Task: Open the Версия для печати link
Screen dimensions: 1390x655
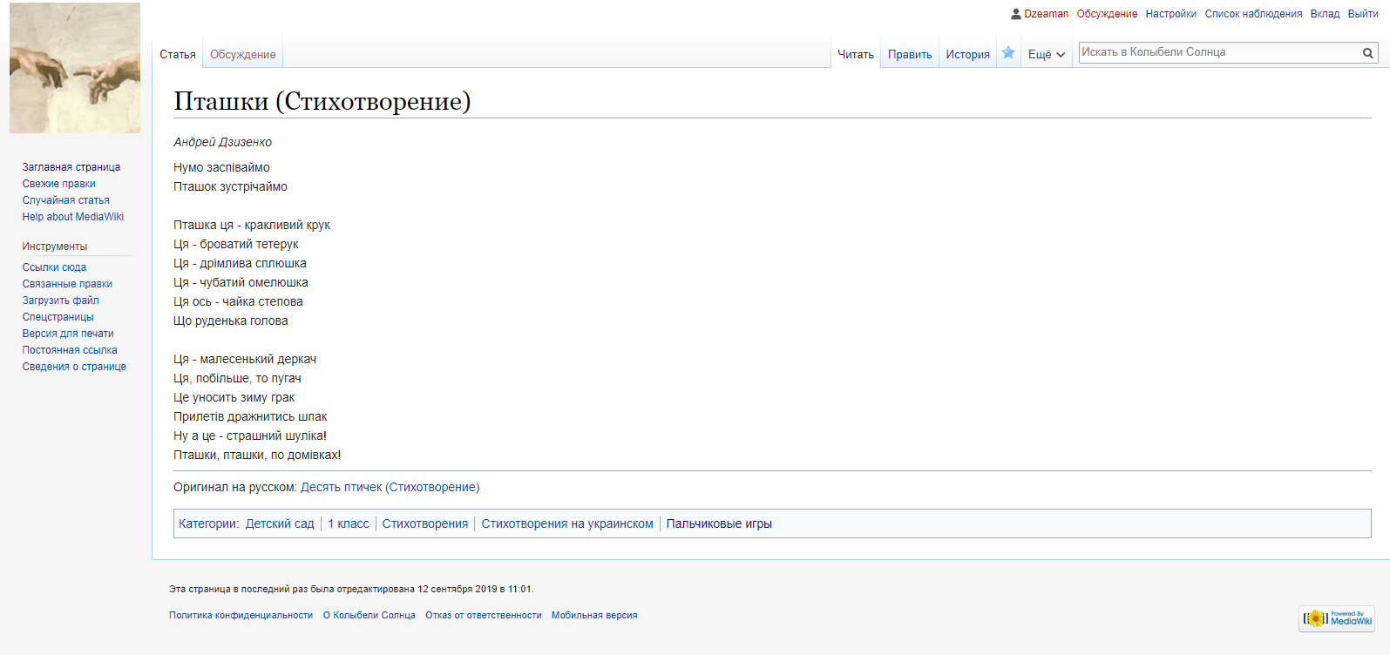Action: (68, 334)
